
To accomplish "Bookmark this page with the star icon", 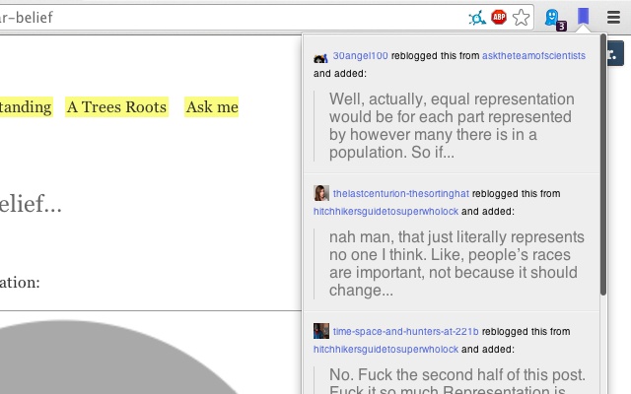I will point(522,18).
